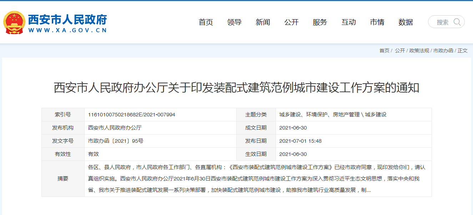Click the index number 11610100750218682E/2021-007994
The height and width of the screenshot is (215, 473).
pyautogui.click(x=131, y=115)
